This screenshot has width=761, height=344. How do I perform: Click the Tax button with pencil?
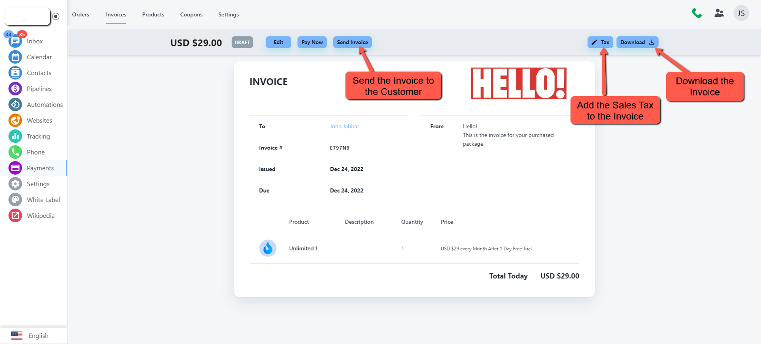[x=600, y=42]
